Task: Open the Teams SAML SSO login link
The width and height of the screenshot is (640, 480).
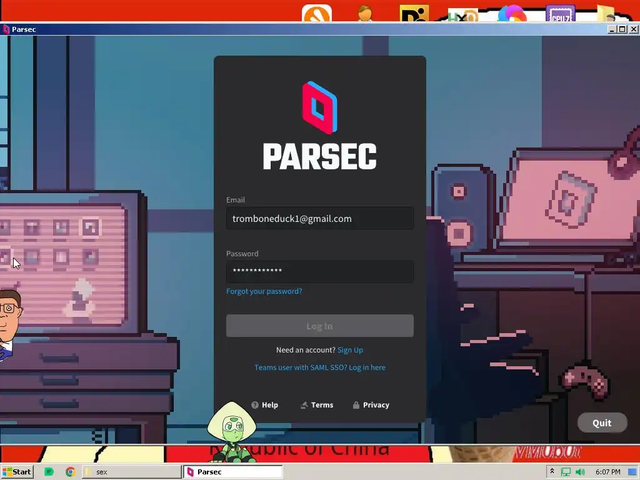Action: (x=319, y=367)
